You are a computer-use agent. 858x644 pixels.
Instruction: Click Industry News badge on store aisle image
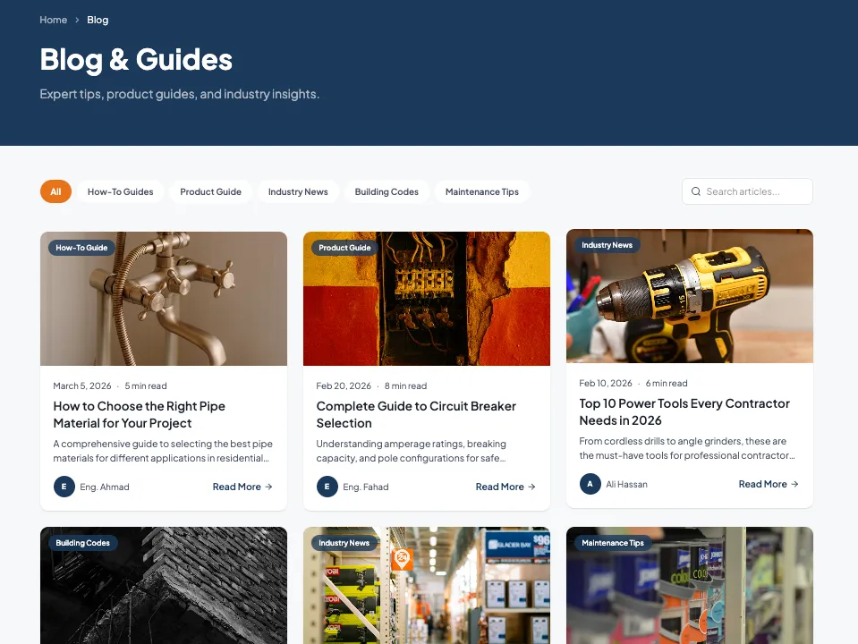pos(344,543)
